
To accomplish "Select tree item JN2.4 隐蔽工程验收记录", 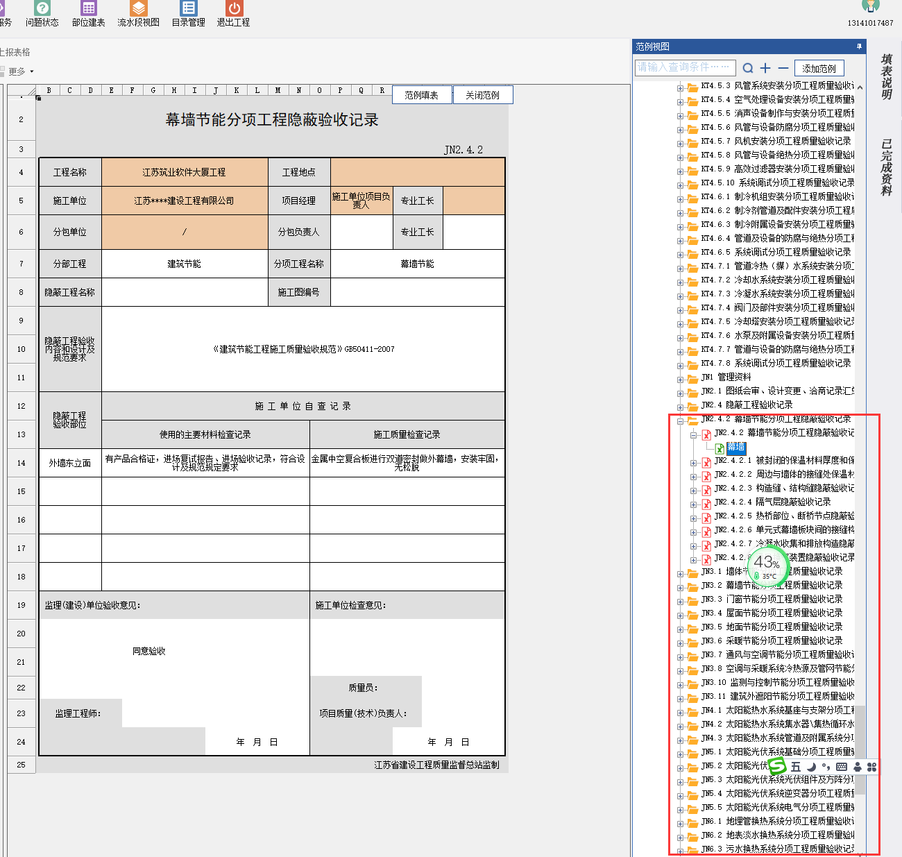I will click(x=747, y=405).
